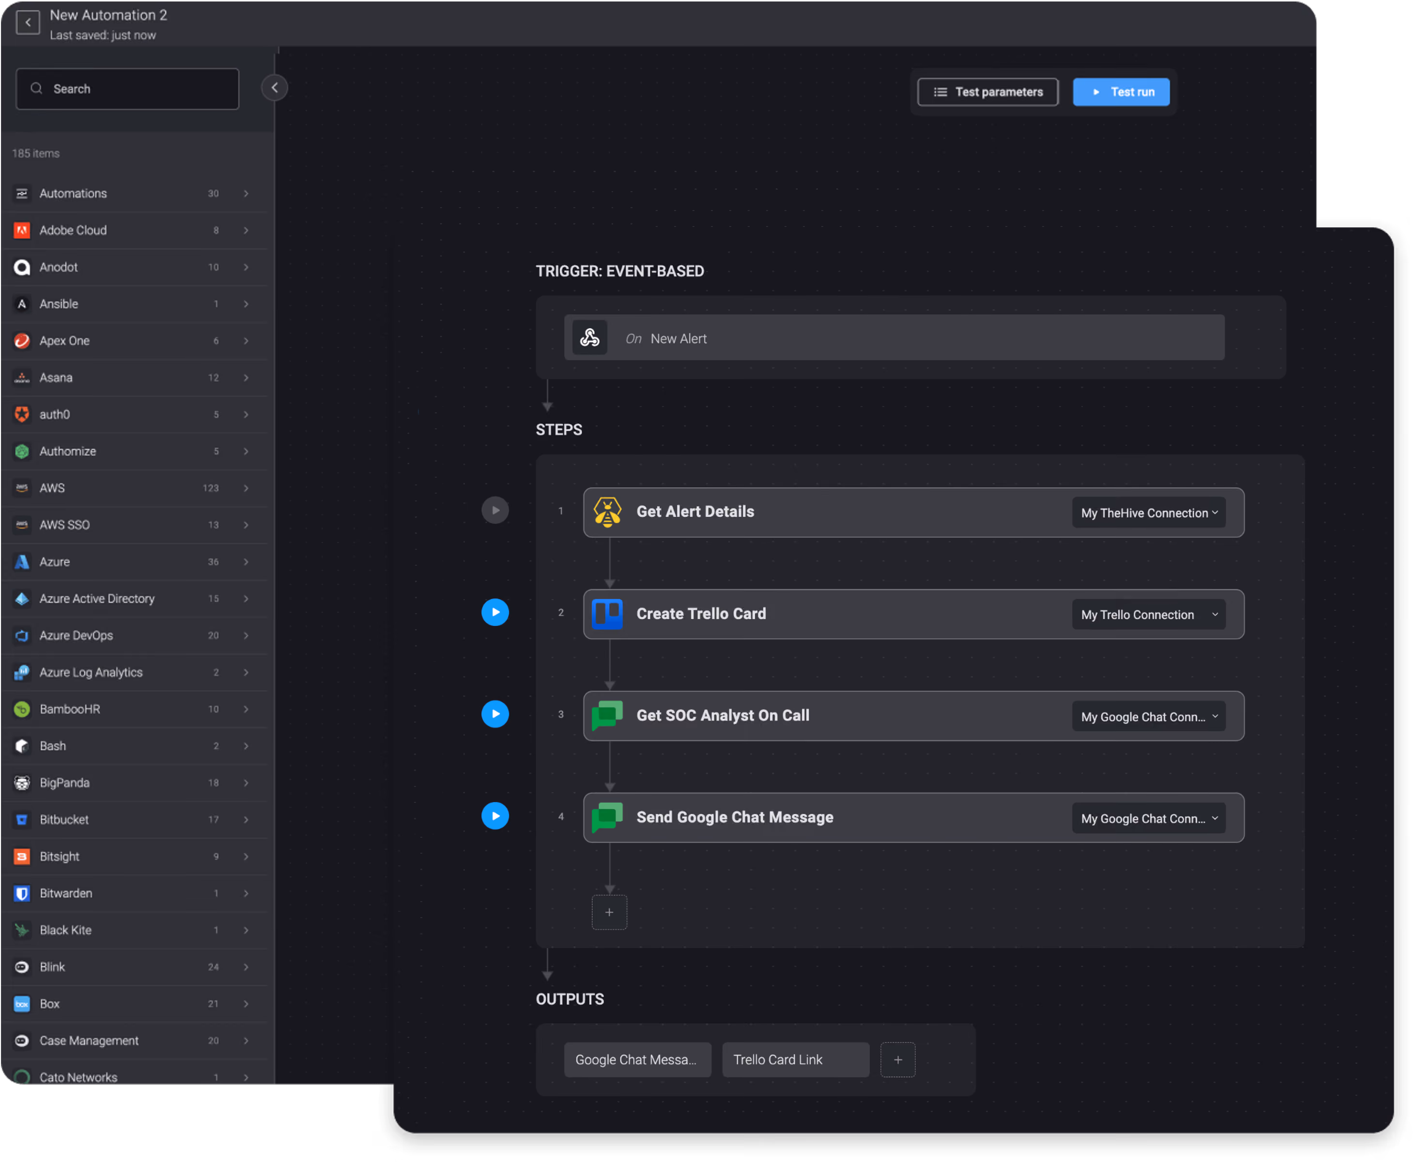Click the Google Chat icon on Send Google Chat Message
This screenshot has width=1416, height=1162.
(x=608, y=818)
